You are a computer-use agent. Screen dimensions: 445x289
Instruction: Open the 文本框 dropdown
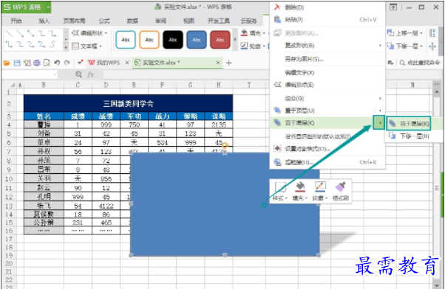click(x=86, y=46)
